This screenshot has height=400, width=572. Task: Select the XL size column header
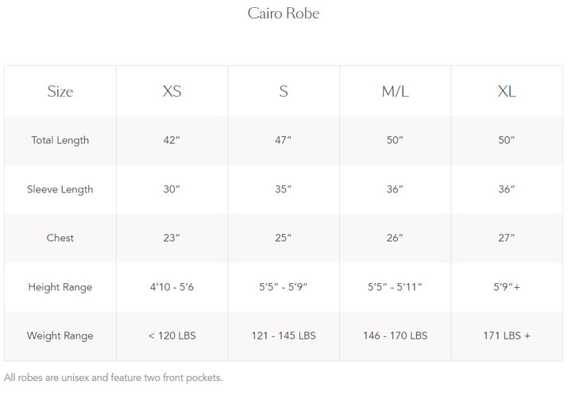(507, 91)
